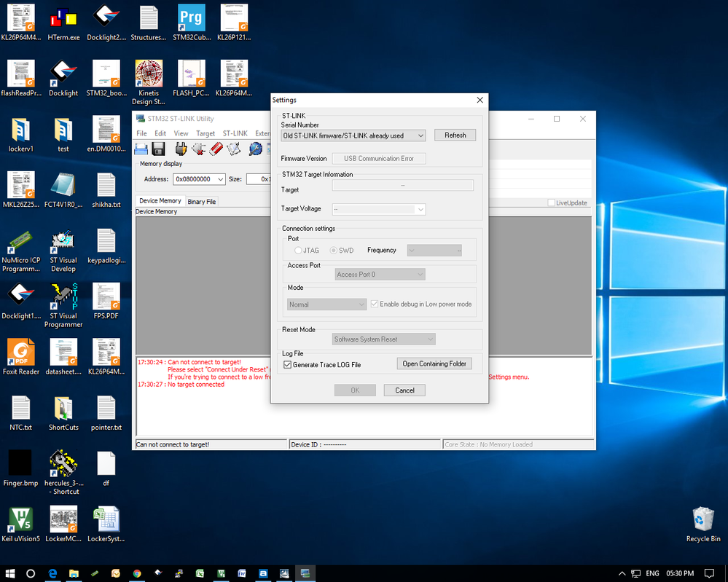Click Open file icon in ST-LINK Utility toolbar
This screenshot has width=728, height=582.
141,149
